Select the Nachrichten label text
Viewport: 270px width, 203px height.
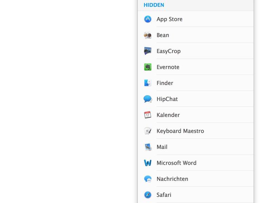pyautogui.click(x=172, y=179)
